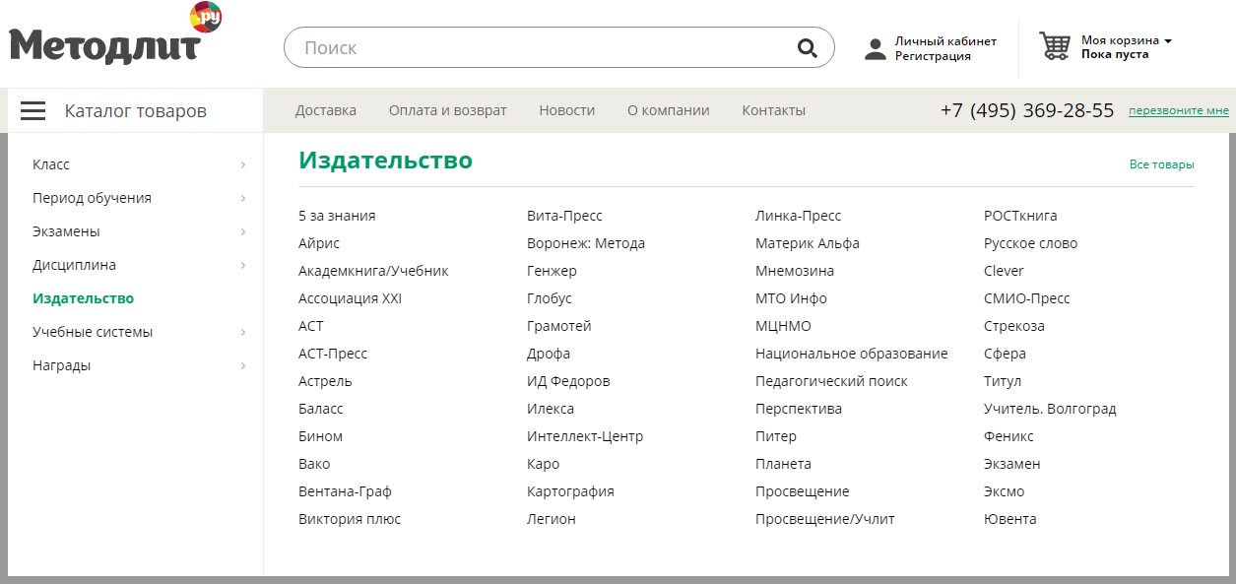Click the Все товары link
The height and width of the screenshot is (584, 1236).
pyautogui.click(x=1162, y=164)
